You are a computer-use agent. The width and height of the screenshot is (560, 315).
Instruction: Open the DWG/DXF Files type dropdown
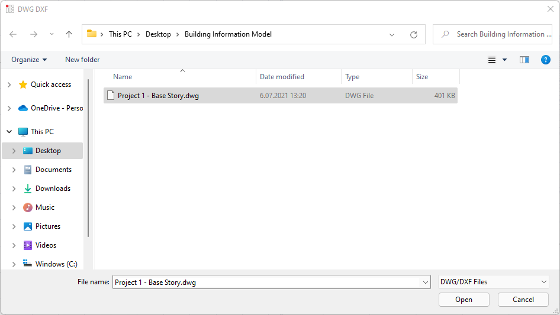click(x=493, y=282)
